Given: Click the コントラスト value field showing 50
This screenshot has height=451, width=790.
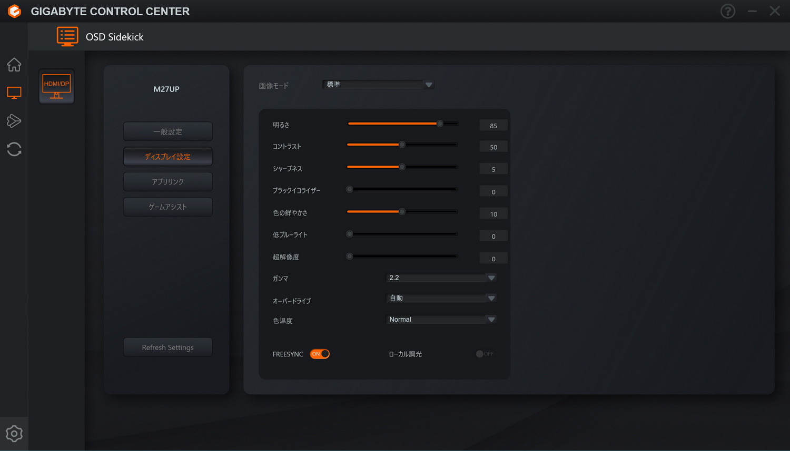Looking at the screenshot, I should pyautogui.click(x=493, y=147).
